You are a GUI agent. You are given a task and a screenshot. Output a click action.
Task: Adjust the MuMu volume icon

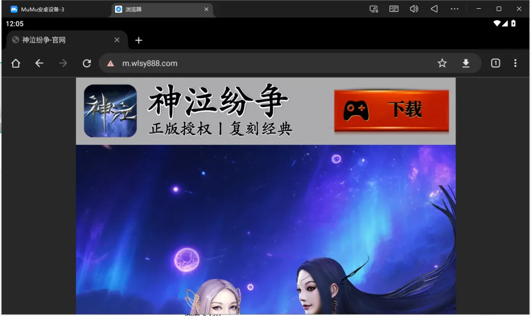(x=414, y=9)
